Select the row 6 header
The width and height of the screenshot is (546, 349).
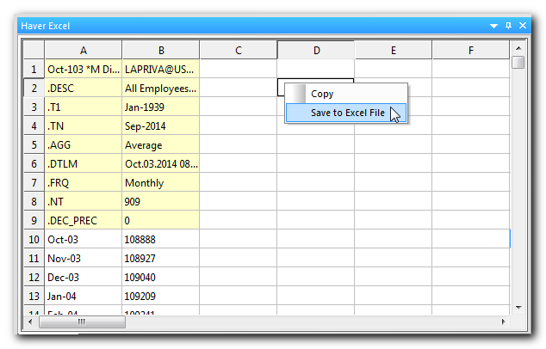coord(34,163)
